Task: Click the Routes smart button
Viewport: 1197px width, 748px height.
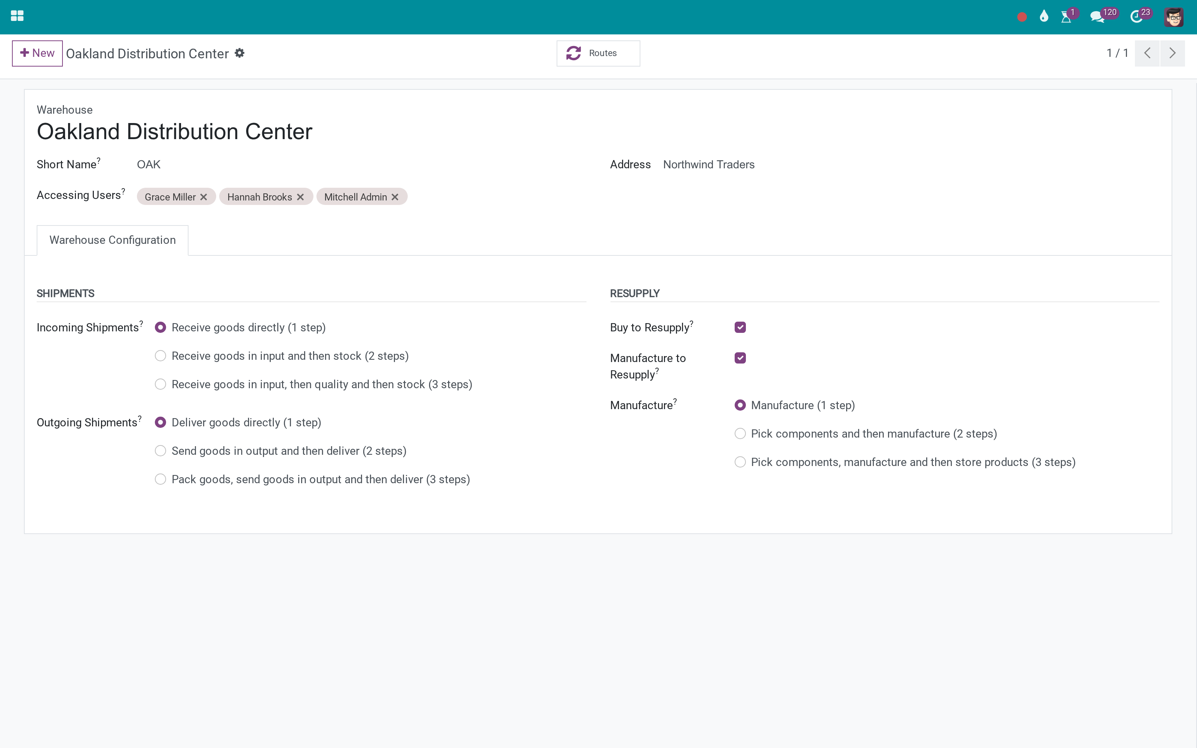Action: pos(598,53)
